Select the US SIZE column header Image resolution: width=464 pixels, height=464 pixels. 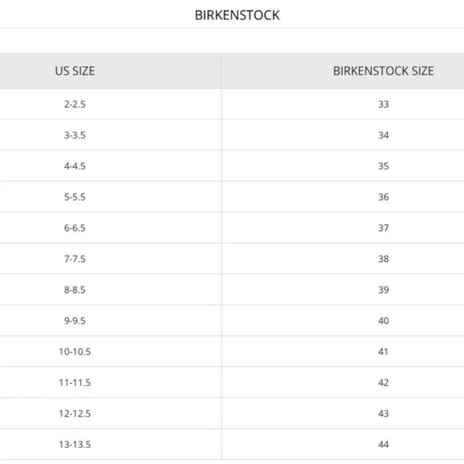pos(75,71)
